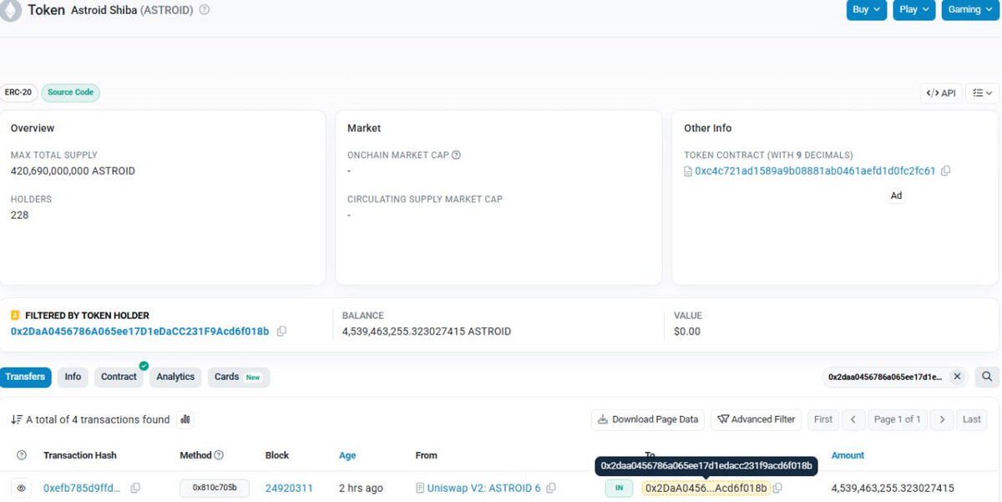The height and width of the screenshot is (502, 1002).
Task: Open the Play dropdown
Action: coord(913,9)
